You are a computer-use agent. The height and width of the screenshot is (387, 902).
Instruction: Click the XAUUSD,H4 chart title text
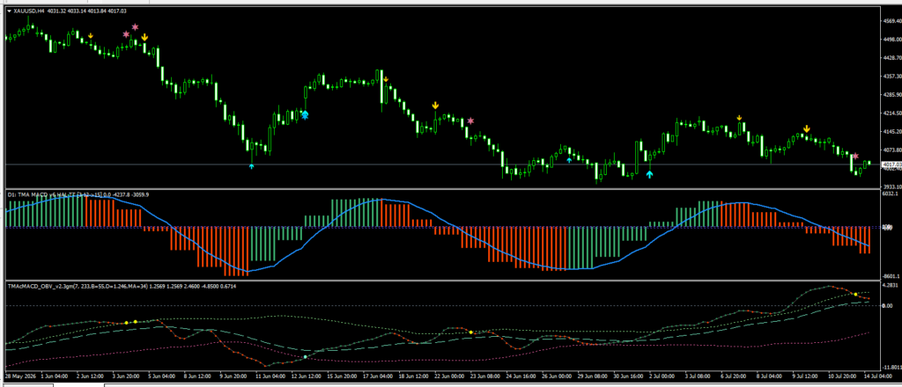(x=29, y=11)
